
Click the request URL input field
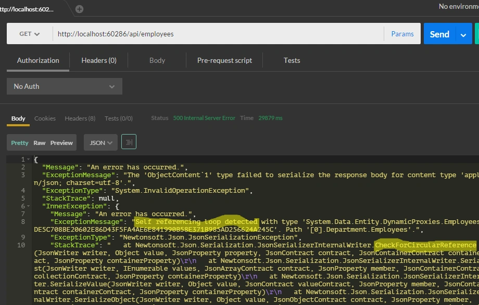pyautogui.click(x=218, y=34)
